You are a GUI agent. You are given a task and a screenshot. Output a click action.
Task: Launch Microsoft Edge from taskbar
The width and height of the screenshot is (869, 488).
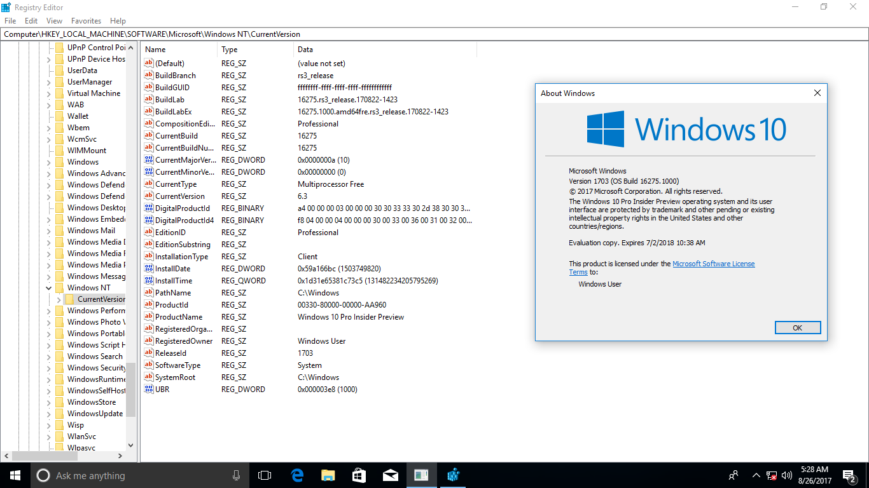point(297,475)
